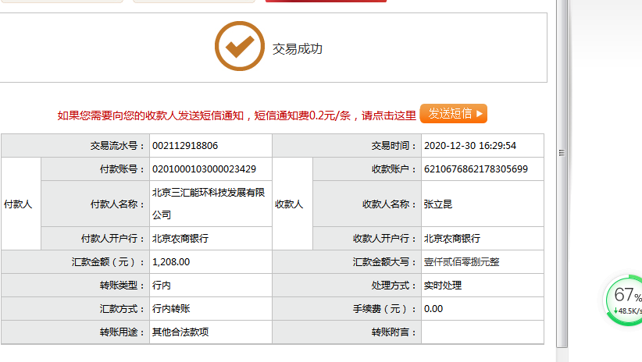
Task: Select payer account number 0201000103000023429
Action: pos(204,169)
